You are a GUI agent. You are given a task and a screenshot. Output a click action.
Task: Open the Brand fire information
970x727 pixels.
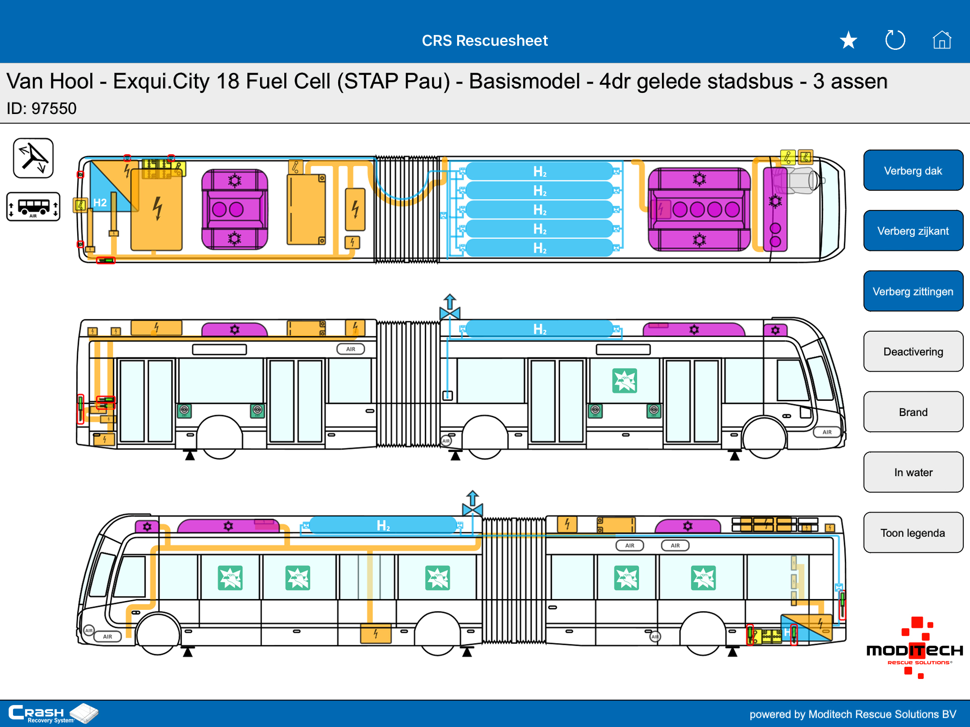[x=913, y=412]
